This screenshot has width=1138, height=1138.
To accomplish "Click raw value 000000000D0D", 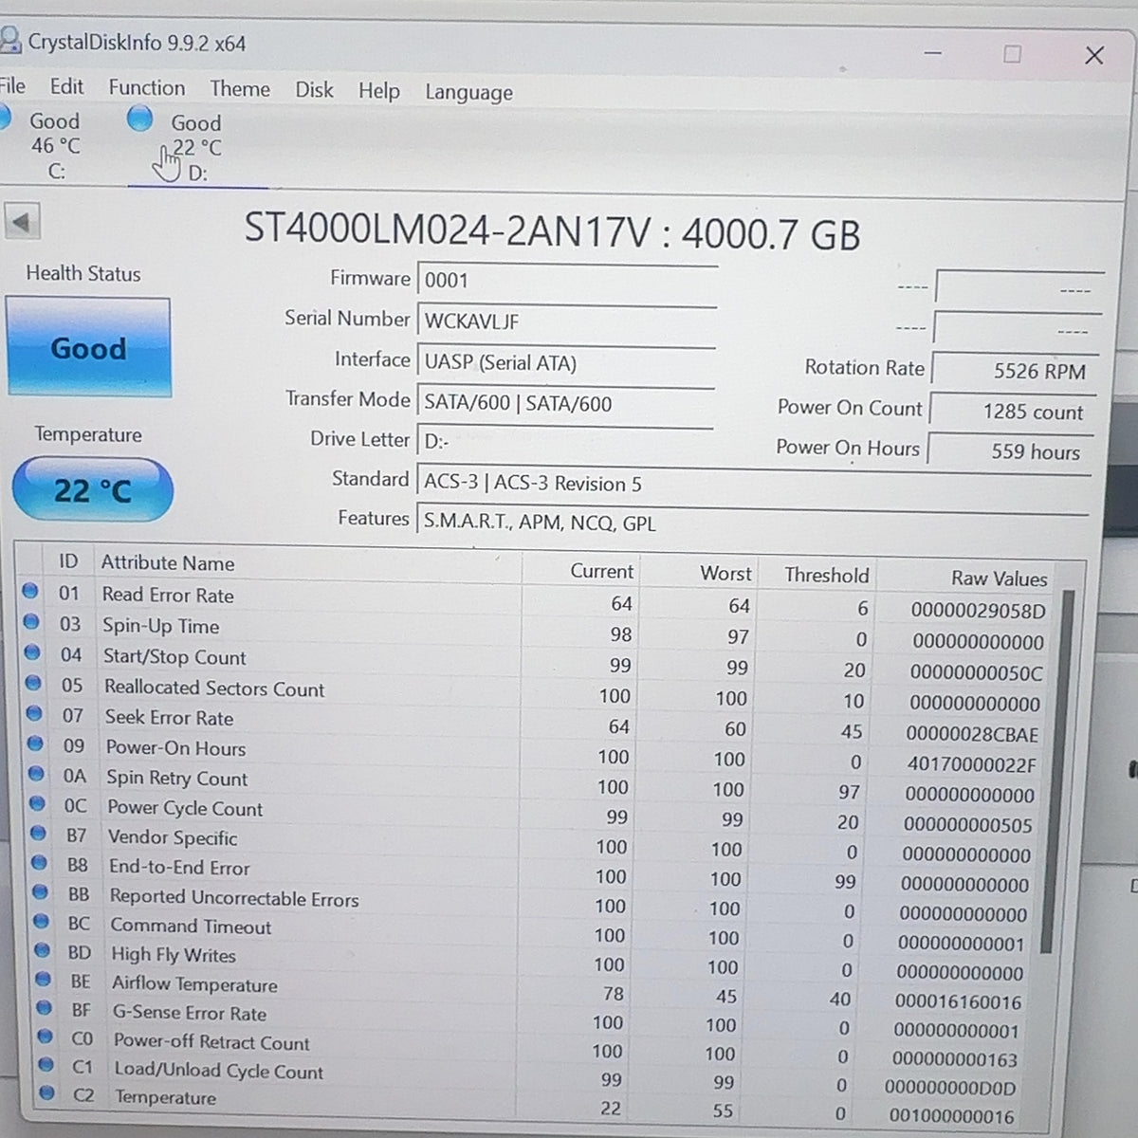I will tap(949, 1088).
